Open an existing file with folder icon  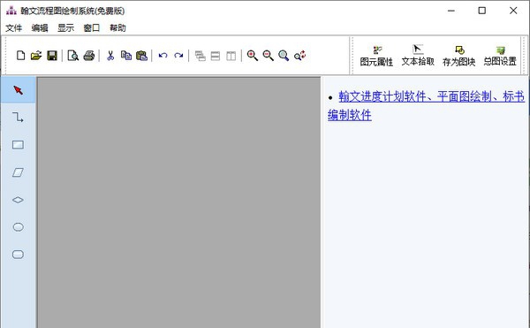tap(36, 56)
